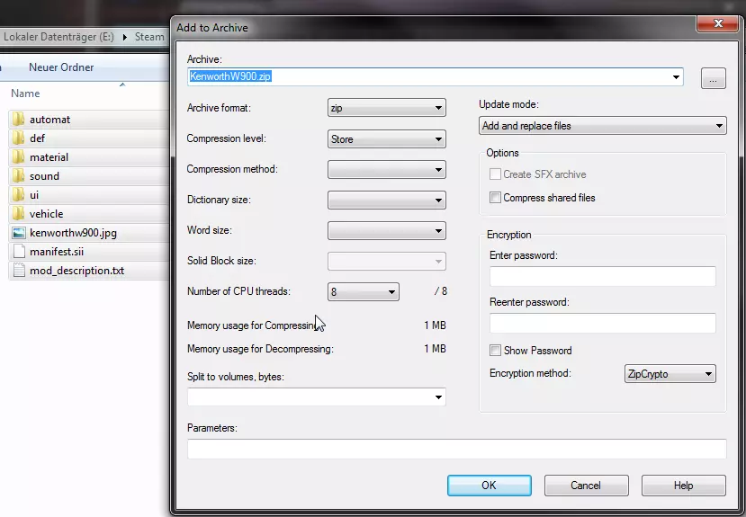Open the Encryption method dropdown showing ZipCrypto
Viewport: 746px width, 517px height.
[x=670, y=374]
